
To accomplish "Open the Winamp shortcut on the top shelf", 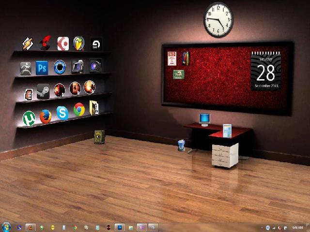I will pos(27,44).
